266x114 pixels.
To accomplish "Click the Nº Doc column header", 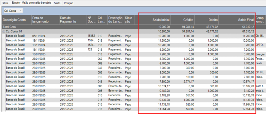I will click(x=92, y=20).
